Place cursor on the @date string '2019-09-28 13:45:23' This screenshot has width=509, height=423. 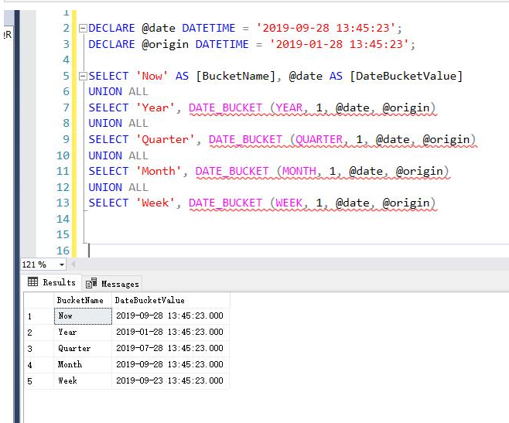click(326, 29)
